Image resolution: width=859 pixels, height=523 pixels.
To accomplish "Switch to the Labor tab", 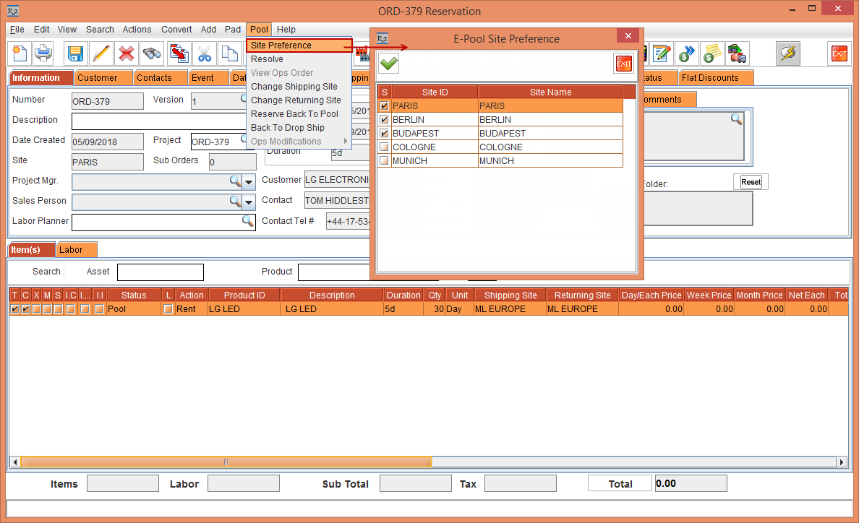I will point(72,250).
